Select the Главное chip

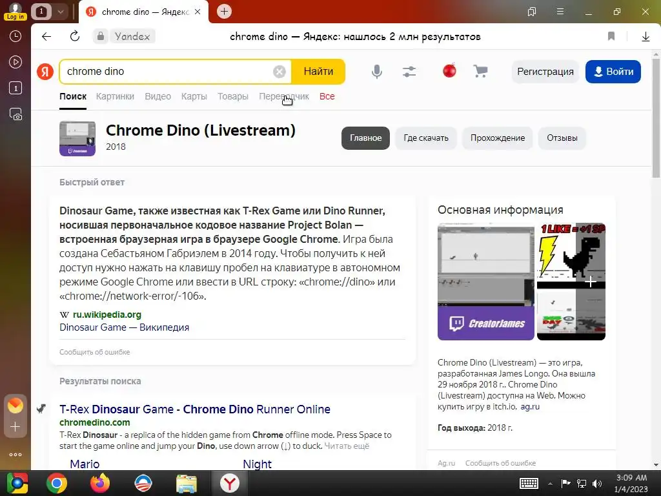(x=365, y=138)
